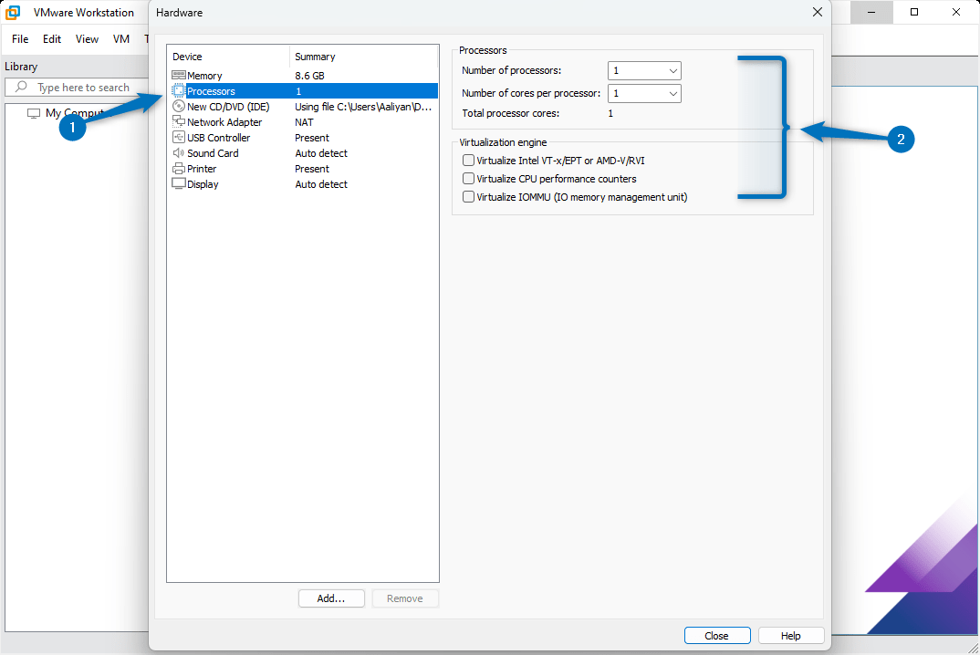Image resolution: width=980 pixels, height=655 pixels.
Task: Enable Virtualize CPU performance counters
Action: click(468, 179)
